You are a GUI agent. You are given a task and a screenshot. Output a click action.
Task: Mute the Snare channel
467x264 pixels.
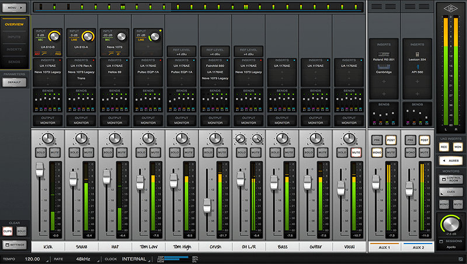(x=88, y=152)
